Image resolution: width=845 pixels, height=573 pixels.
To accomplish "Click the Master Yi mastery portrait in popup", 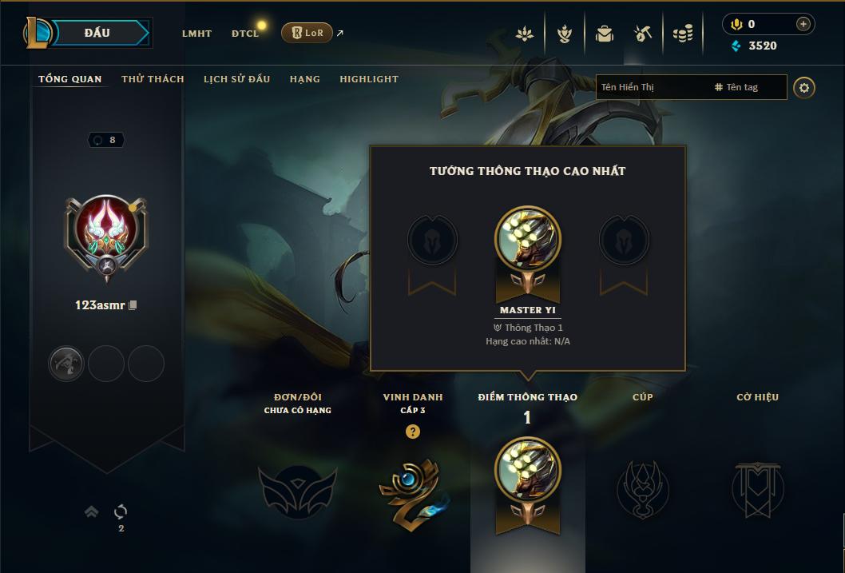I will tap(528, 239).
